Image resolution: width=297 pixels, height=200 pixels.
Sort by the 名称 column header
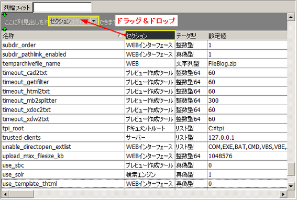pyautogui.click(x=63, y=36)
